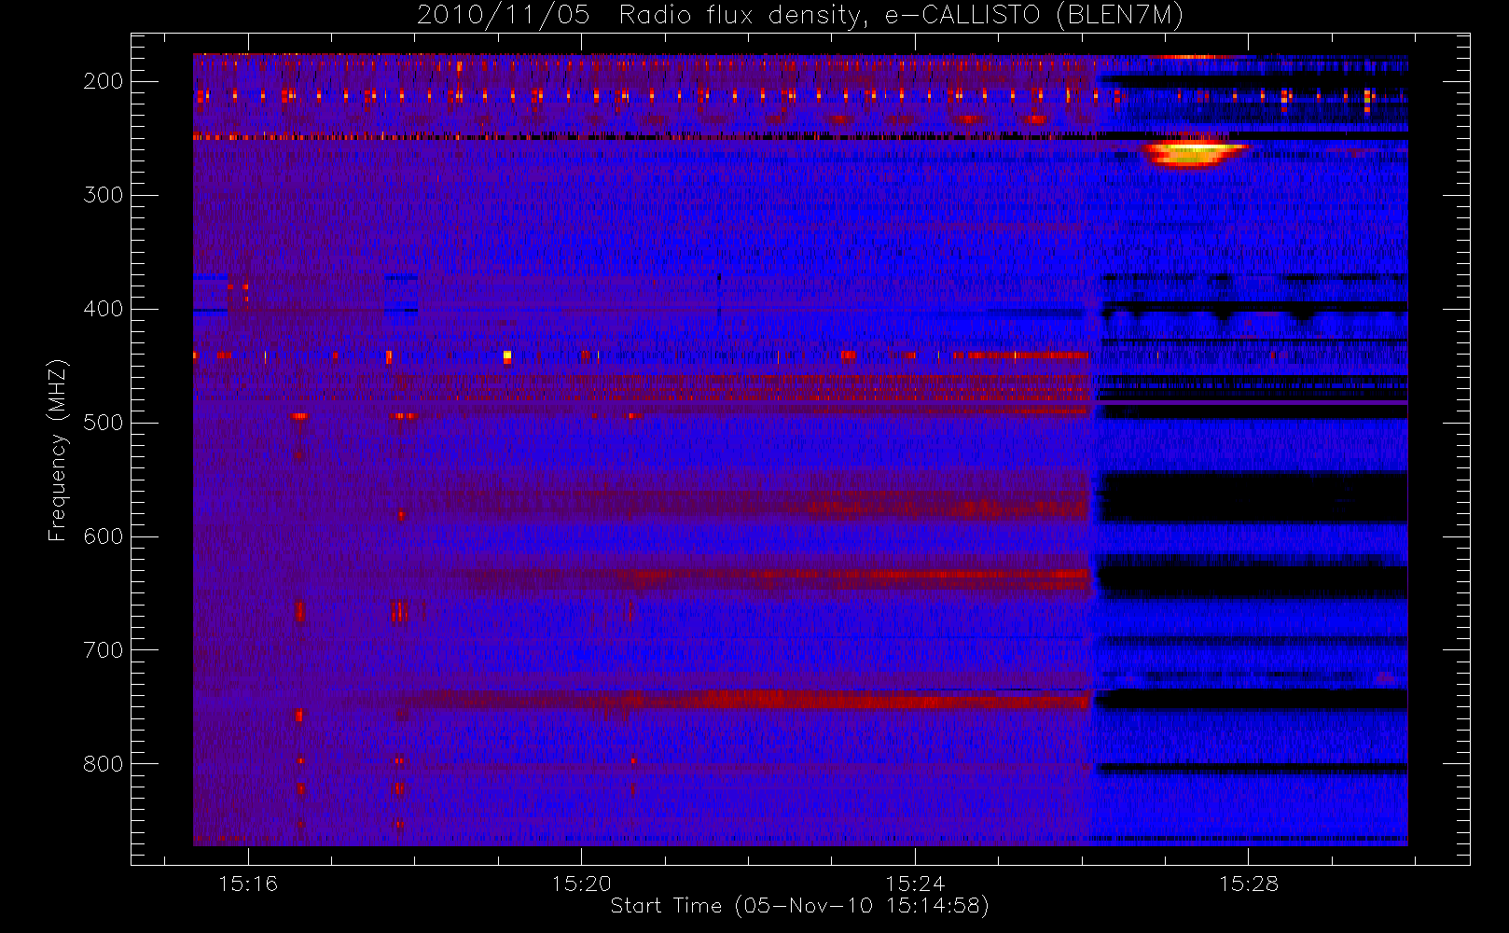Click the 'Start Time (05-Nov-10 15:14:58)' label
Screen dimensions: 1509x933
[799, 906]
